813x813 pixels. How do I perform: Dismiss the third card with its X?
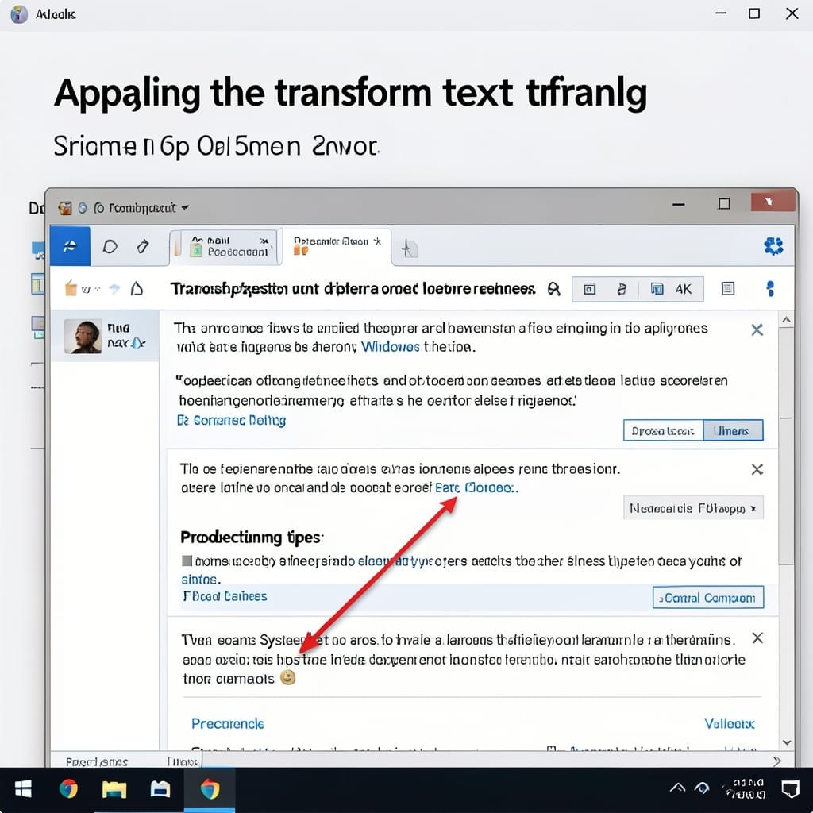tap(757, 638)
